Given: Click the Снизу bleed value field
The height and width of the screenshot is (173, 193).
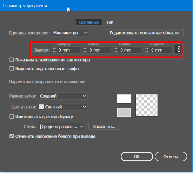Looking at the screenshot, I should pyautogui.click(x=99, y=50).
